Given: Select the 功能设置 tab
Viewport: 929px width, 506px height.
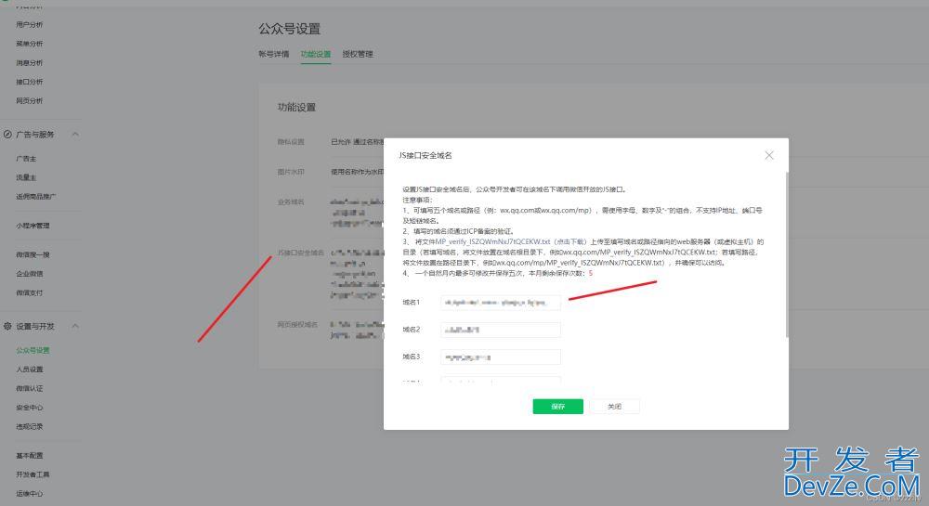Looking at the screenshot, I should click(316, 54).
